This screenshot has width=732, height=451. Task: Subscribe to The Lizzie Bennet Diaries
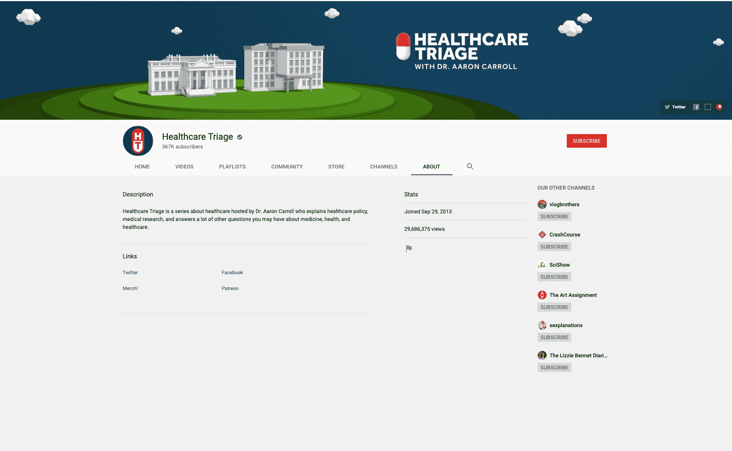[x=554, y=368]
